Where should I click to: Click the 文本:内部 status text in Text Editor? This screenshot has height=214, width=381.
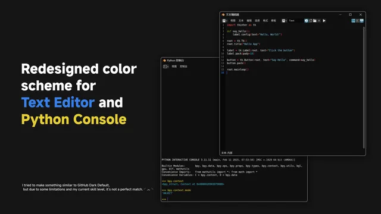click(x=227, y=153)
